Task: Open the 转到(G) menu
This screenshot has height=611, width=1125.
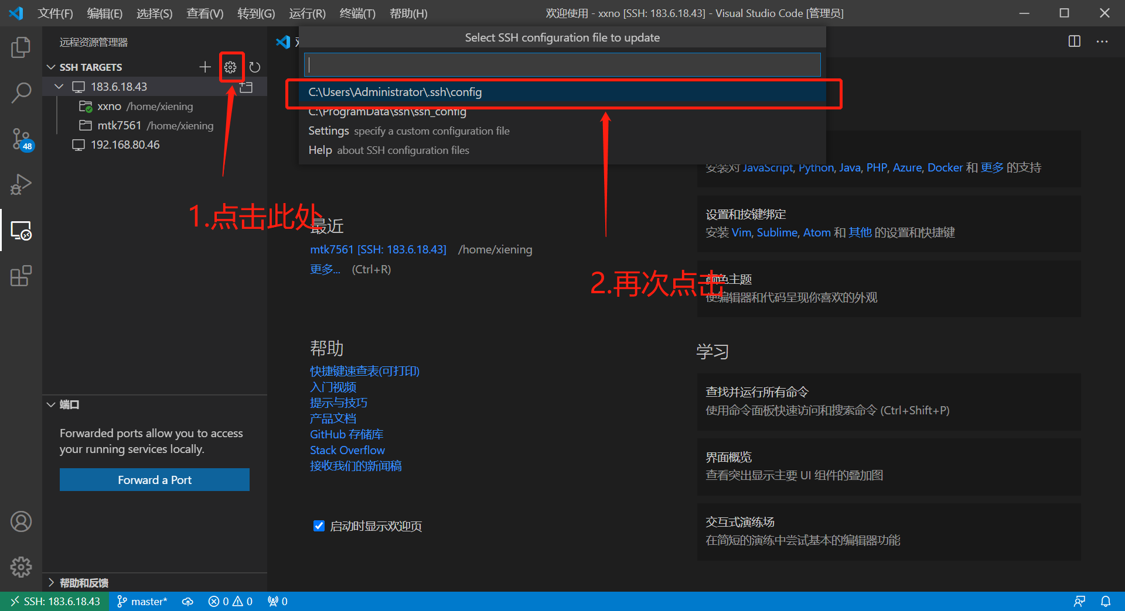Action: [x=256, y=13]
